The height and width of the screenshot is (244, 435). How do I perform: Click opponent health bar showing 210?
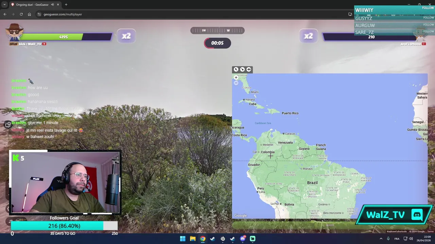(371, 37)
